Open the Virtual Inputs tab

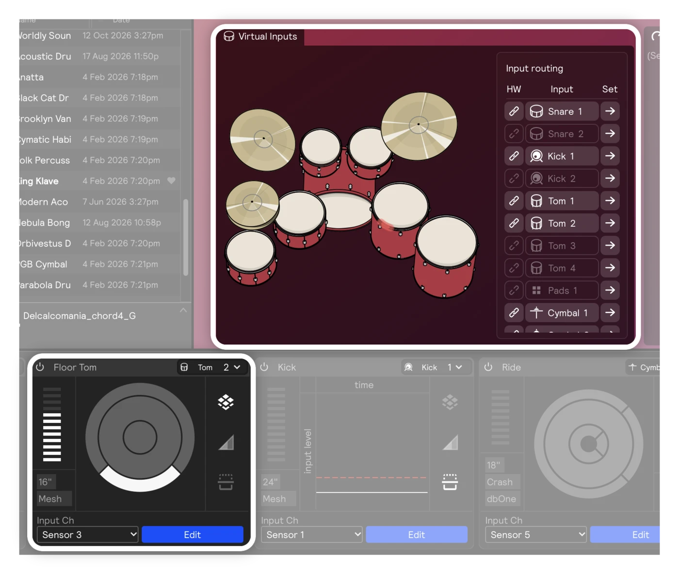[x=260, y=36]
